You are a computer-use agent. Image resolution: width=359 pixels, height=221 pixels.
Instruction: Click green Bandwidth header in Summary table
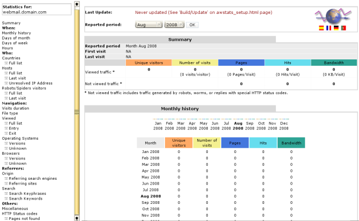click(x=334, y=63)
